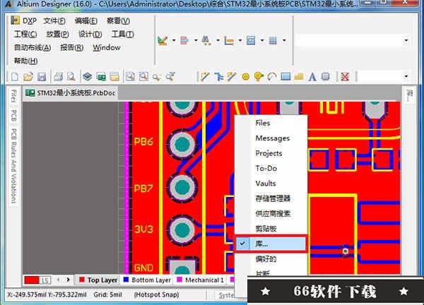
Task: Place a pad with yellow ring icon
Action: click(x=245, y=77)
